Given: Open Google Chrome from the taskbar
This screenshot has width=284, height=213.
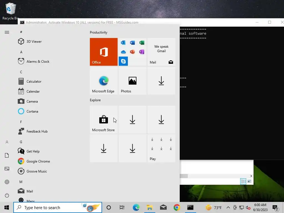Looking at the screenshot, I should (x=177, y=207).
